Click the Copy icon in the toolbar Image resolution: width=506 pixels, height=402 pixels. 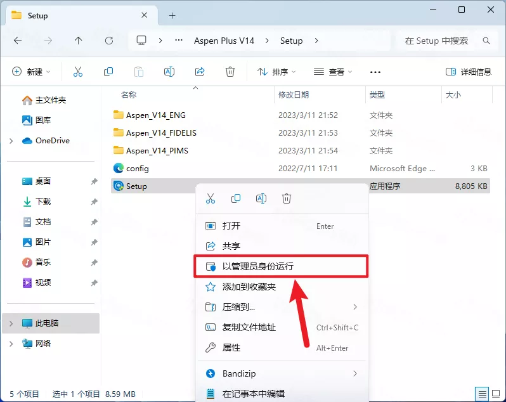(108, 72)
